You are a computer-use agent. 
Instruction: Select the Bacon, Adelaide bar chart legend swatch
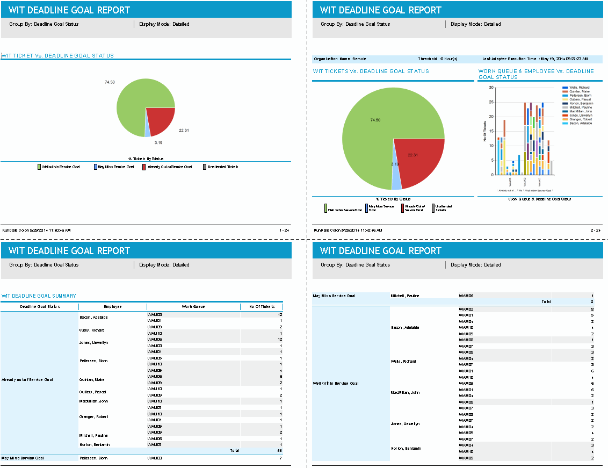click(565, 123)
